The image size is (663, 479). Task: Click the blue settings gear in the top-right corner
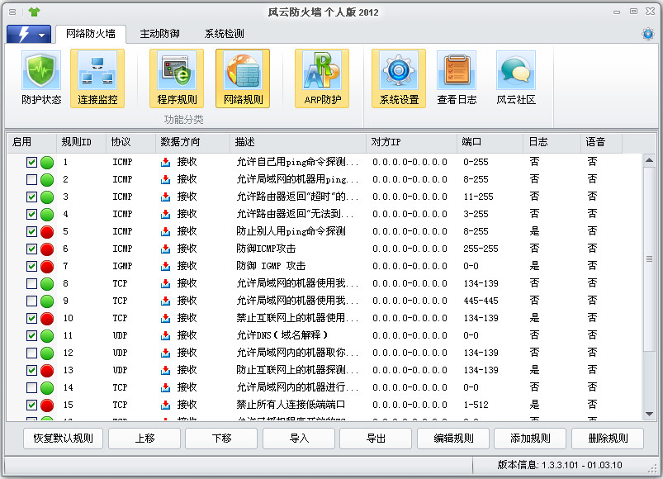648,33
